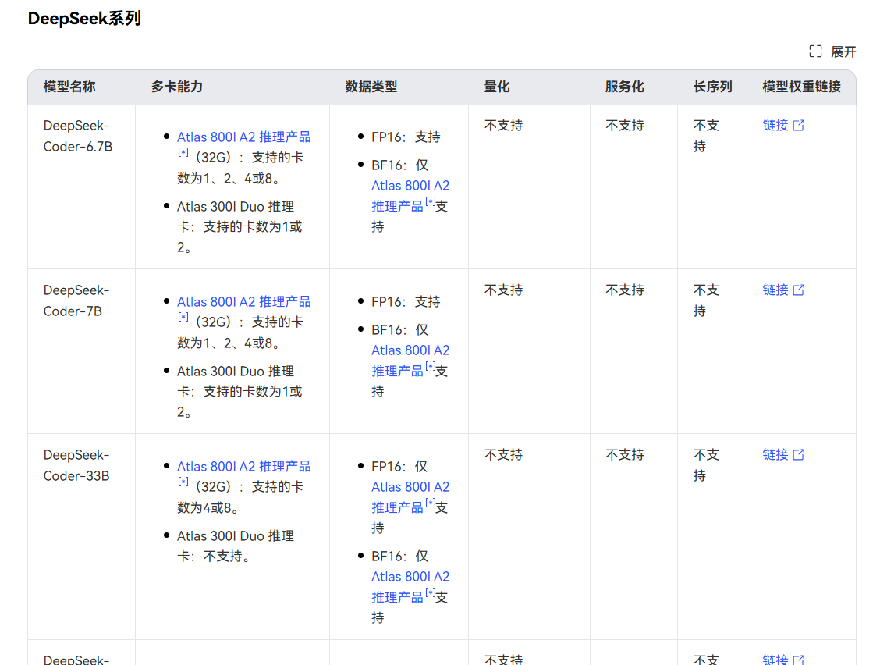Click 不支持 in 长序列 column of 7B row
Screen dimensions: 880x665
706,300
